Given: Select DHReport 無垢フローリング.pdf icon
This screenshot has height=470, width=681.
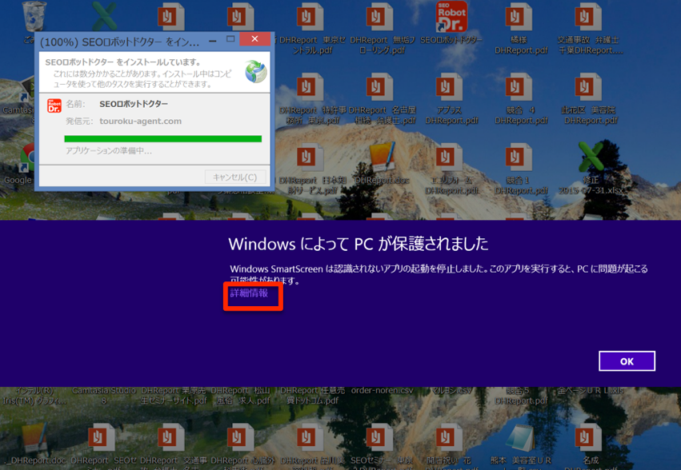Looking at the screenshot, I should (379, 18).
